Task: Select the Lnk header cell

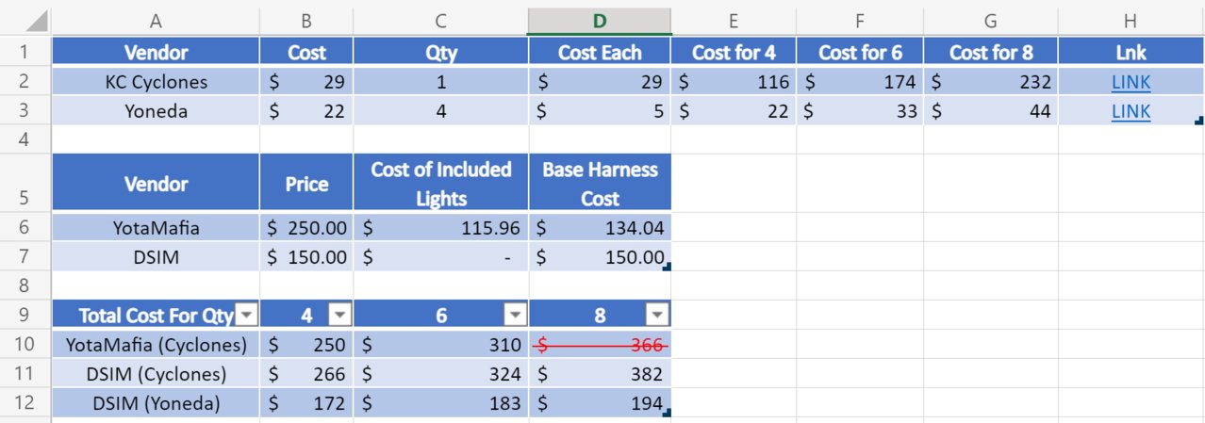Action: [1131, 53]
